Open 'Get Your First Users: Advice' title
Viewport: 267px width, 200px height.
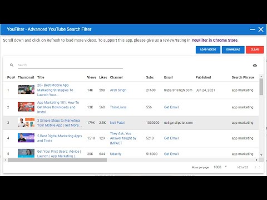59,154
